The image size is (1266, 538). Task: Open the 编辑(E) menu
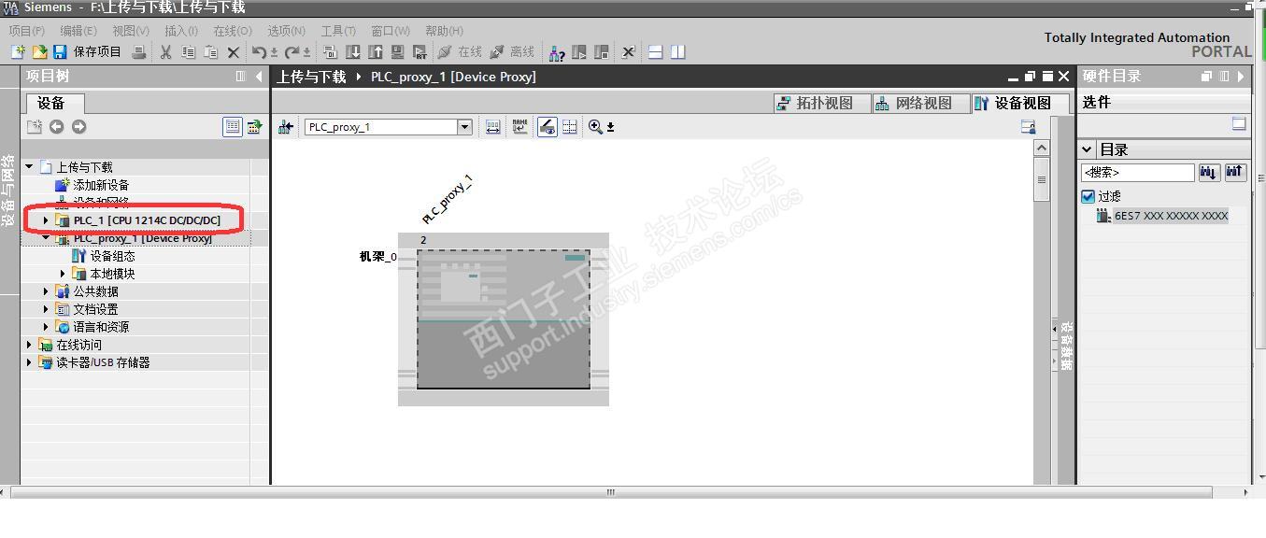point(78,31)
